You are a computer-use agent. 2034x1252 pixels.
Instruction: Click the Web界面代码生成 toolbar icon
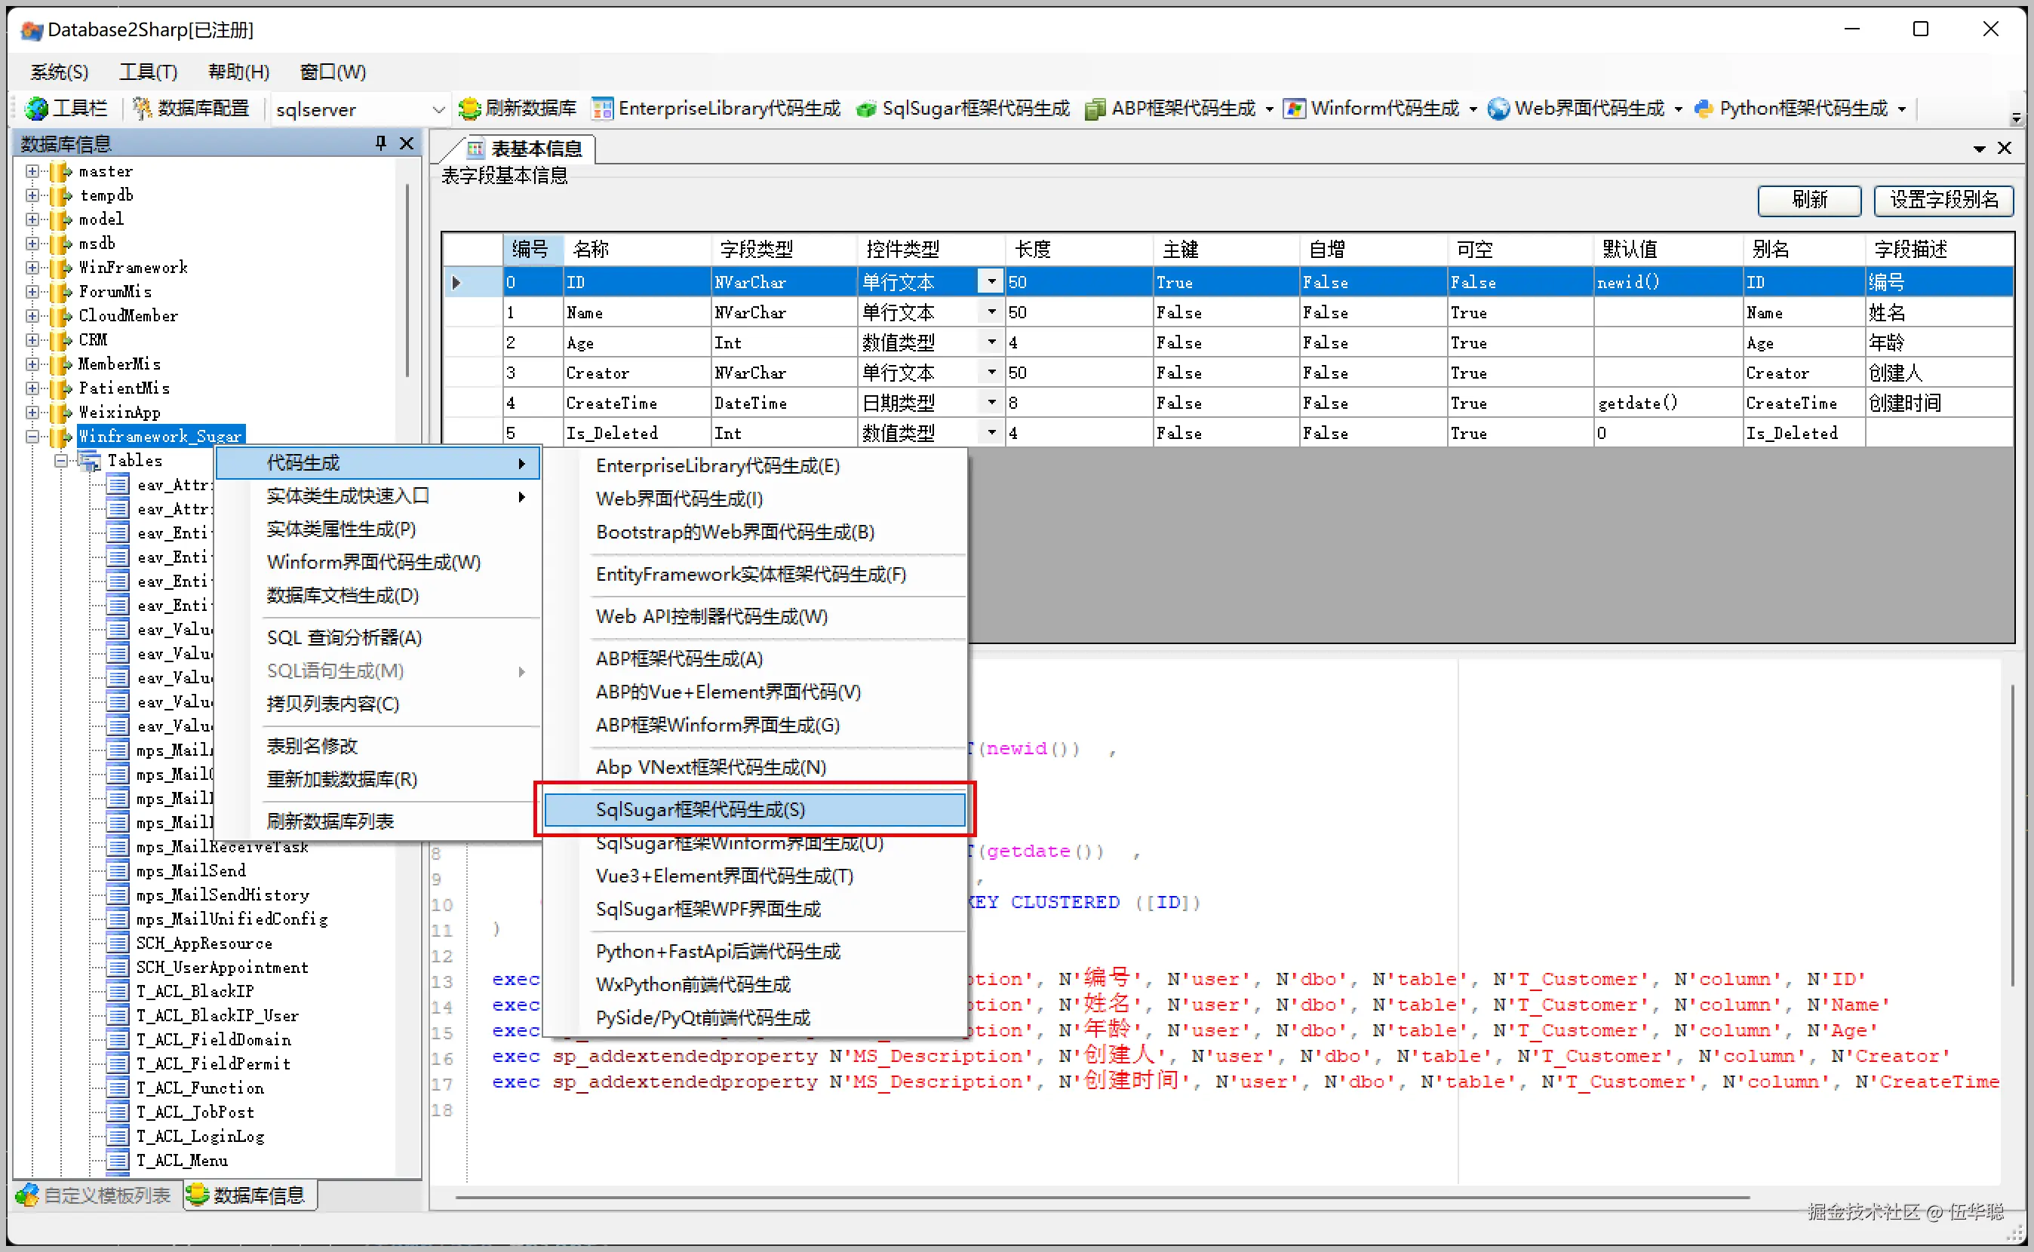(x=1498, y=109)
